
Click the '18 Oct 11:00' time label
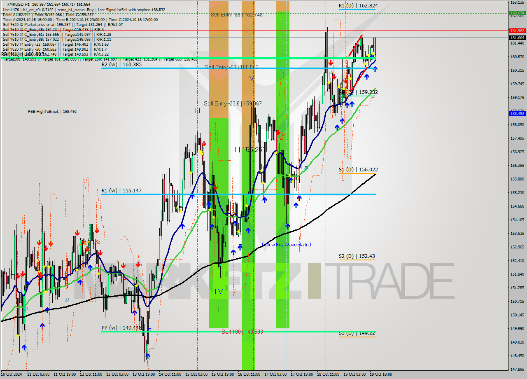point(328,374)
